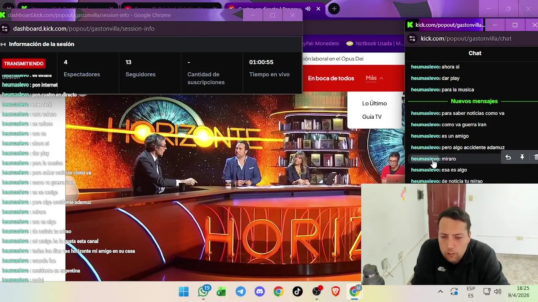Show hidden system tray icons
The image size is (538, 302).
point(440,292)
